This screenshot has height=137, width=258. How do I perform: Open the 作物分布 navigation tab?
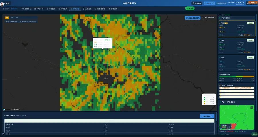pyautogui.click(x=39, y=9)
